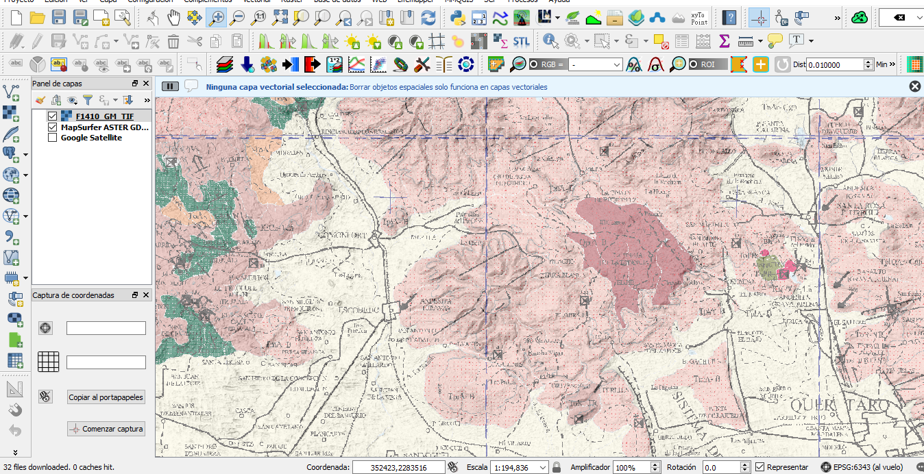Image resolution: width=924 pixels, height=474 pixels.
Task: Click the feather SpatiaLite layer icon
Action: click(x=12, y=134)
